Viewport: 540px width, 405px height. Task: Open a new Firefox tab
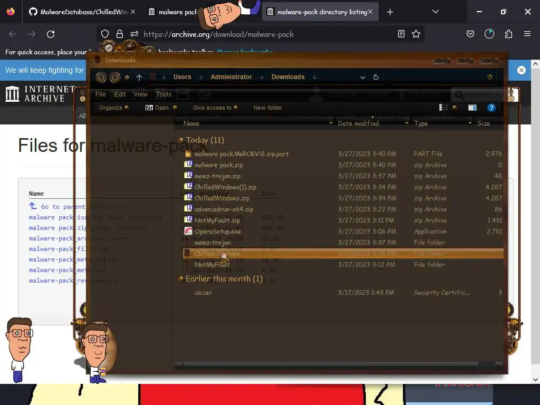click(x=390, y=12)
